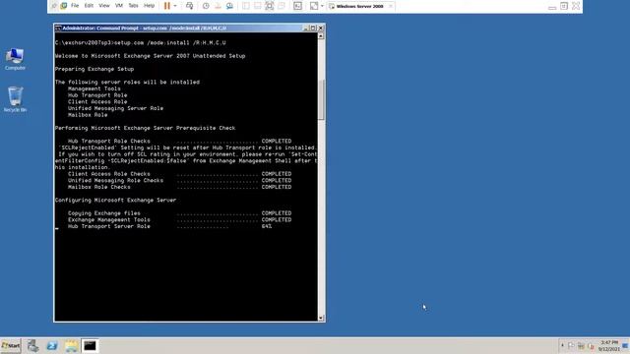630x354 pixels.
Task: Open the Tabs menu
Action: click(x=133, y=6)
